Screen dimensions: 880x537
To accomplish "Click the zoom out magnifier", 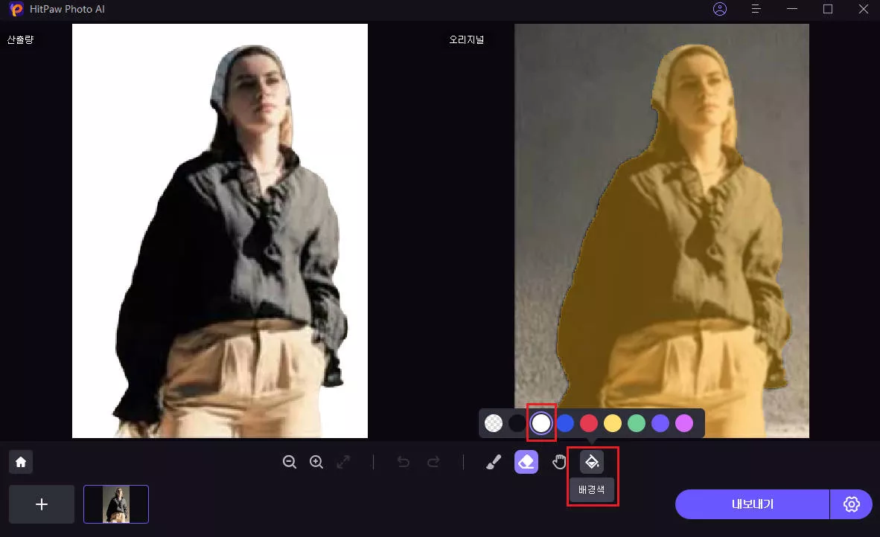I will click(x=290, y=462).
